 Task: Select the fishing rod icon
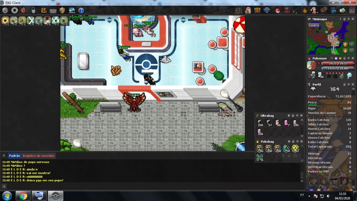(x=296, y=10)
